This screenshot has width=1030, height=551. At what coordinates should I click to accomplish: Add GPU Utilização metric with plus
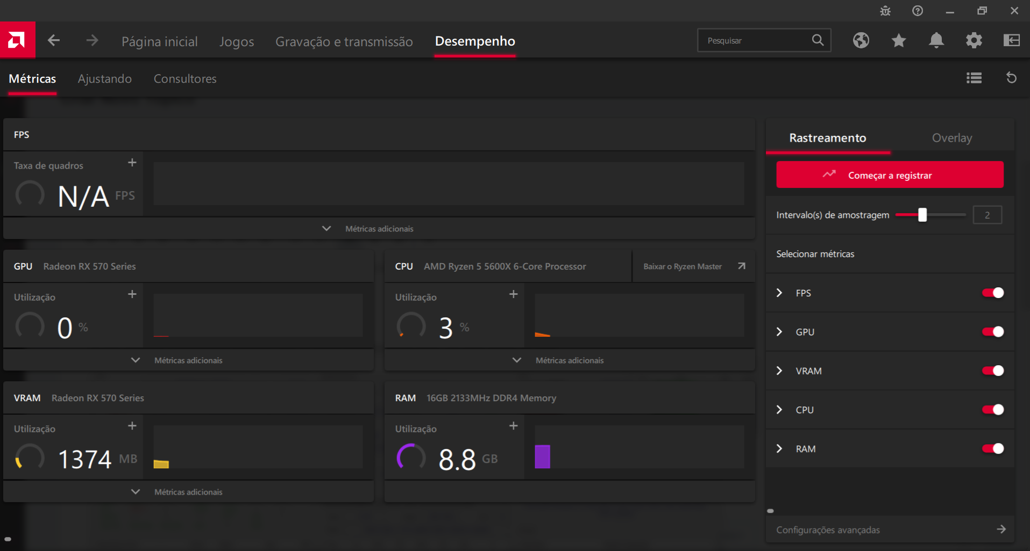(132, 294)
